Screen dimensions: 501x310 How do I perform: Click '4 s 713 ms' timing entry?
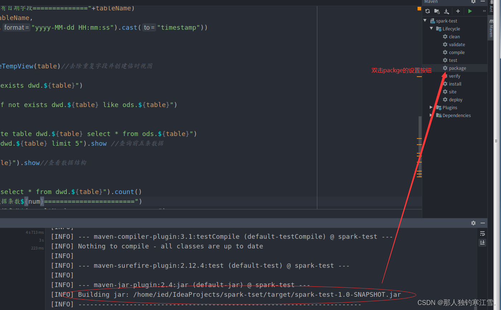(35, 232)
